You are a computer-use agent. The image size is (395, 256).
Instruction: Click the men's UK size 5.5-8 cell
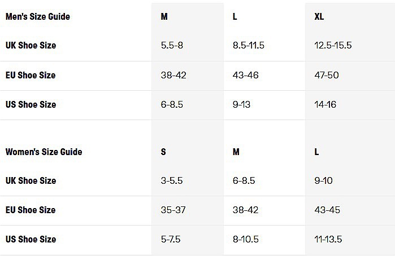(172, 45)
